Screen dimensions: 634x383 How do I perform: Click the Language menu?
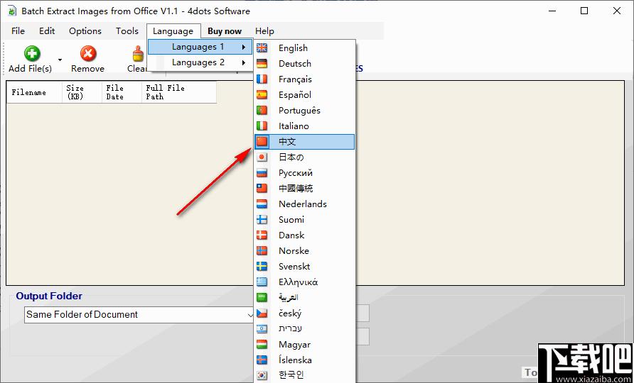pos(173,31)
